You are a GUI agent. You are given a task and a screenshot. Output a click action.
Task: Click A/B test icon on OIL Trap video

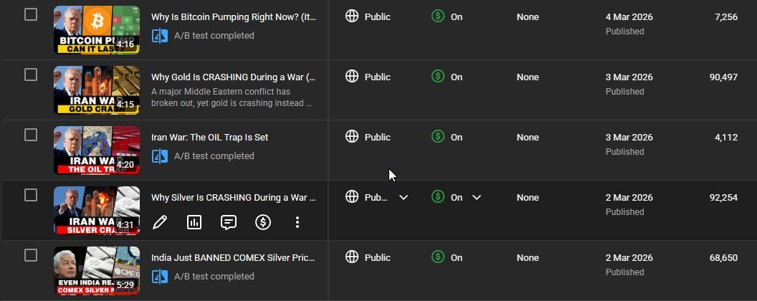coord(160,156)
